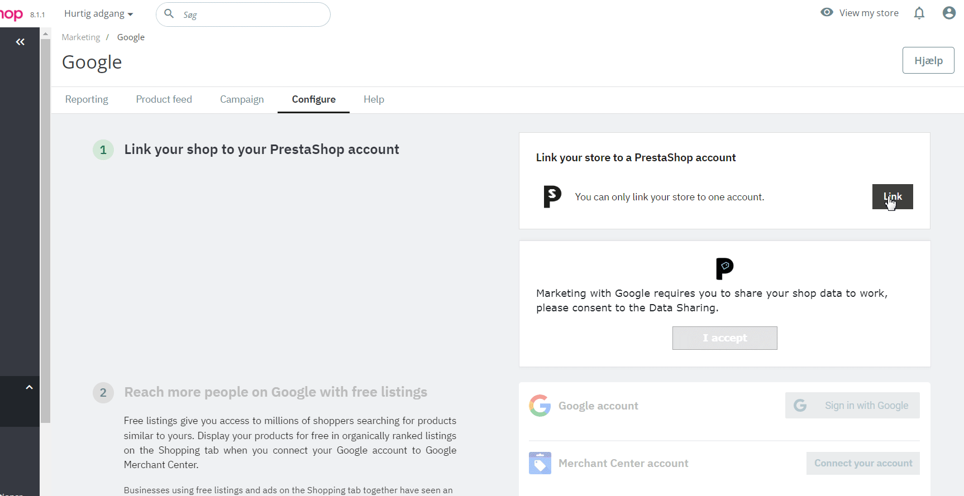This screenshot has height=496, width=964.
Task: Open the notifications bell icon
Action: (919, 13)
